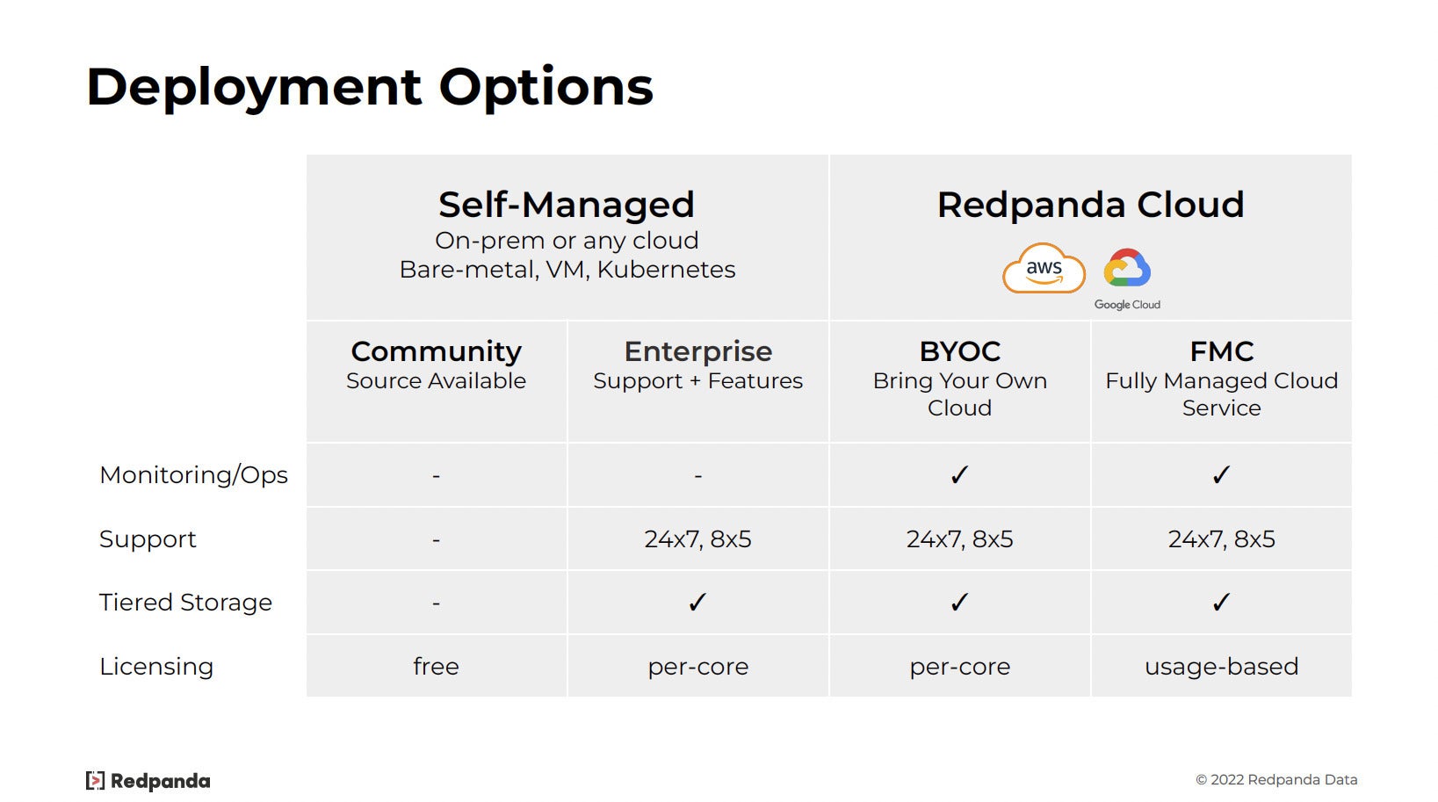Click the Google Cloud logo
The height and width of the screenshot is (802, 1438).
click(1127, 279)
